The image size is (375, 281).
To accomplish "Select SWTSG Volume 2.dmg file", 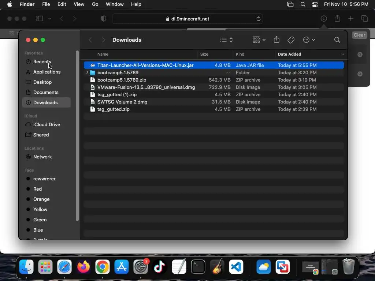I will [x=214, y=102].
